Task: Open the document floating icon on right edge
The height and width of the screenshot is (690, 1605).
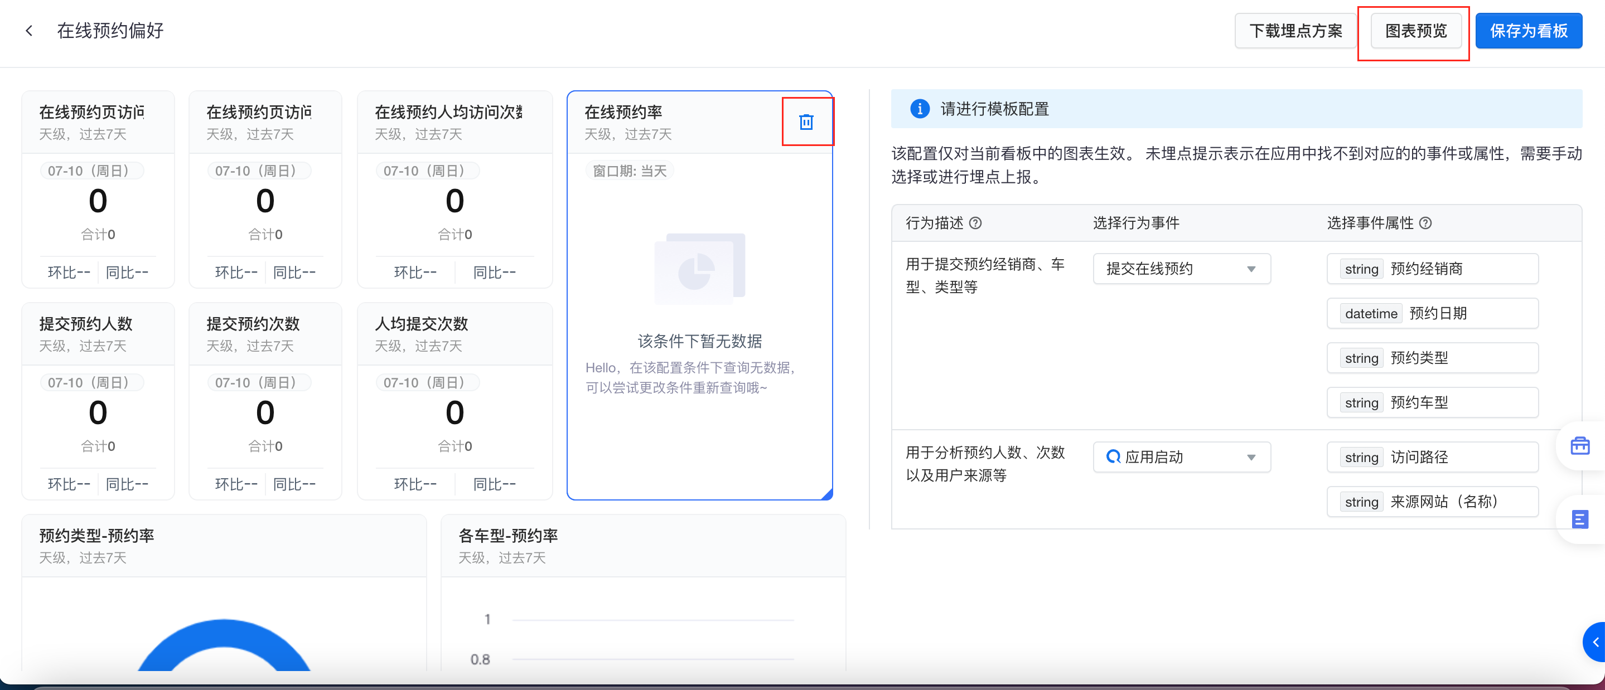Action: tap(1580, 519)
